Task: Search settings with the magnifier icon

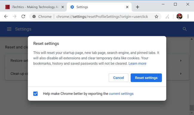Action: coord(184,29)
